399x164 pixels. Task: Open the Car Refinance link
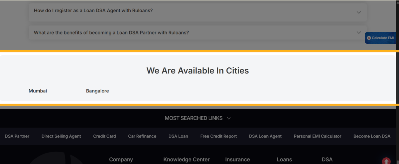142,136
